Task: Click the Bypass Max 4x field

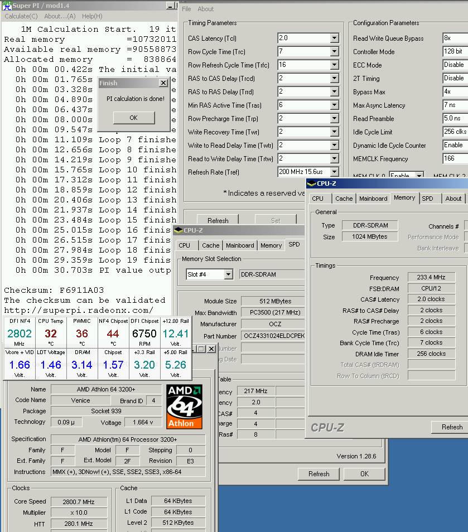Action: [455, 91]
